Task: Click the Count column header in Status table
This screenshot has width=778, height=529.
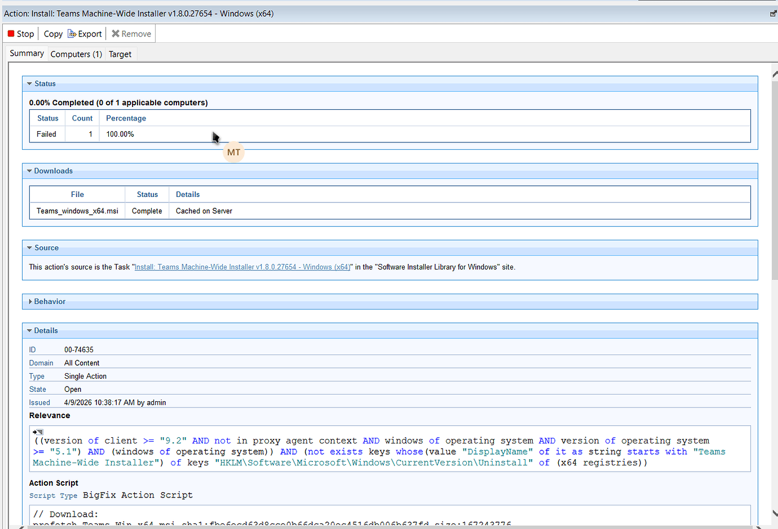Action: tap(82, 118)
